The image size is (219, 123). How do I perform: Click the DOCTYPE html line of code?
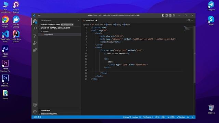[99, 28]
